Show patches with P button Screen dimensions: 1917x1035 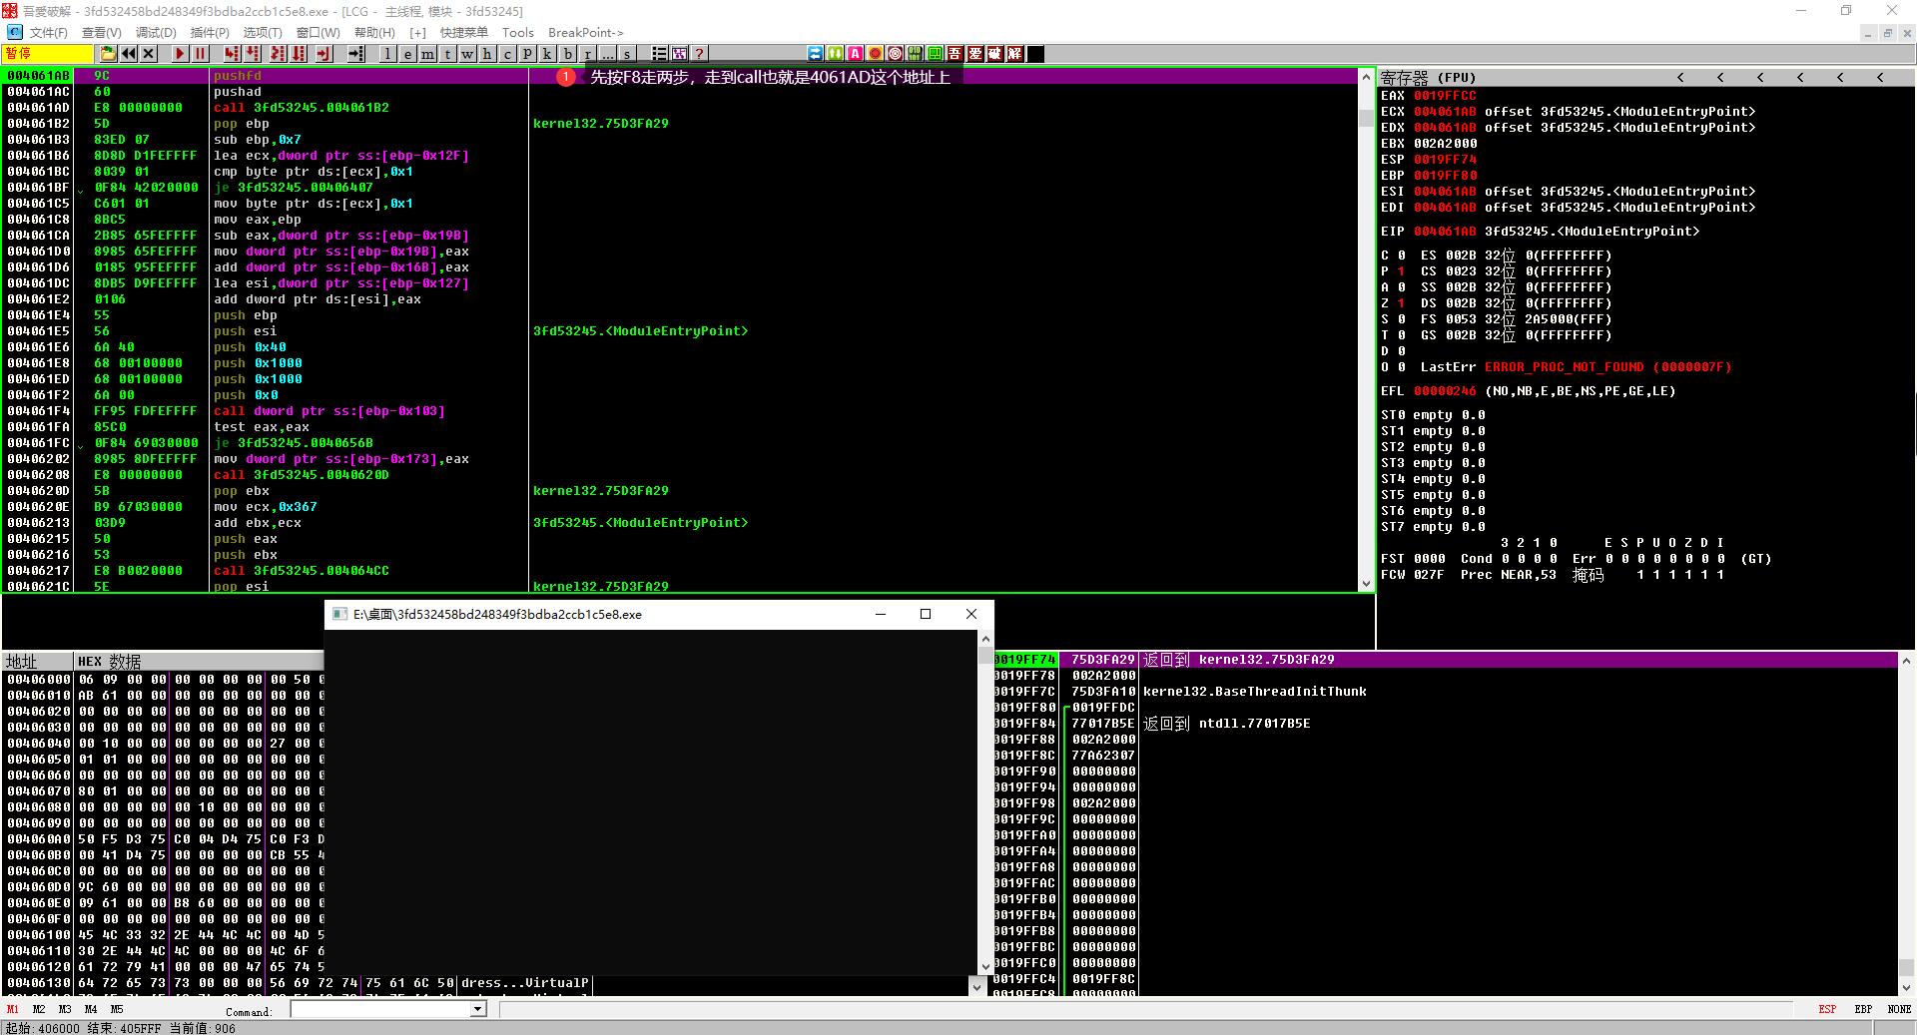[x=527, y=54]
